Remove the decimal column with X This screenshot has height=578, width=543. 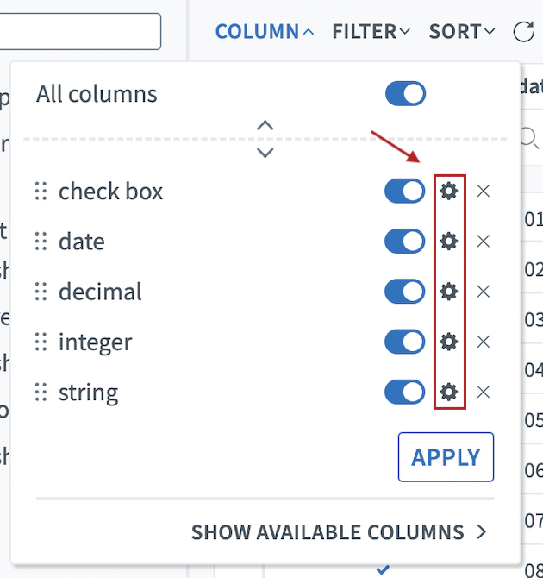pos(484,292)
